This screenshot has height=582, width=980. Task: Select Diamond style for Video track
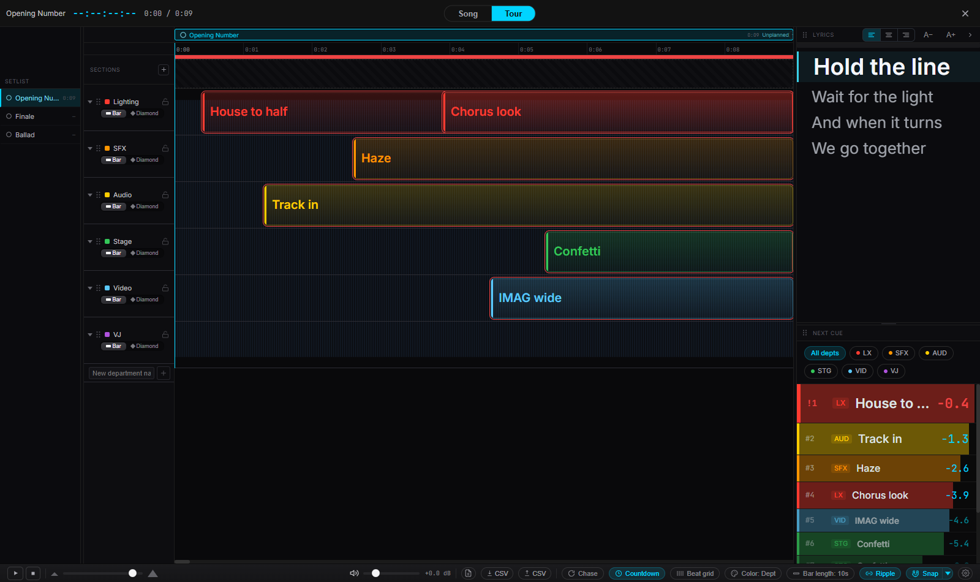click(145, 300)
